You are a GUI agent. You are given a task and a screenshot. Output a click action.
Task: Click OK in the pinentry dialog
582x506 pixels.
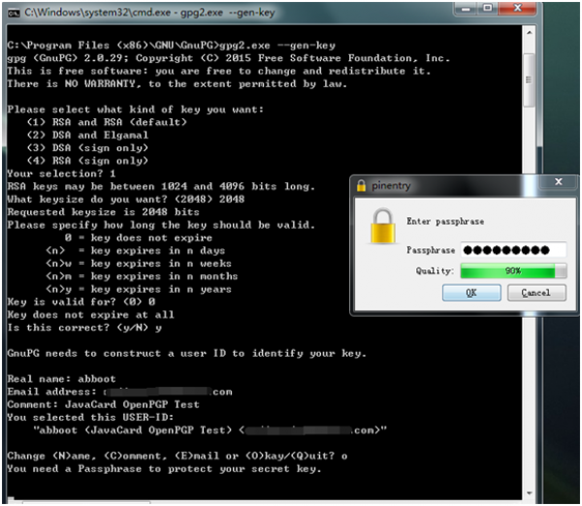click(x=471, y=293)
